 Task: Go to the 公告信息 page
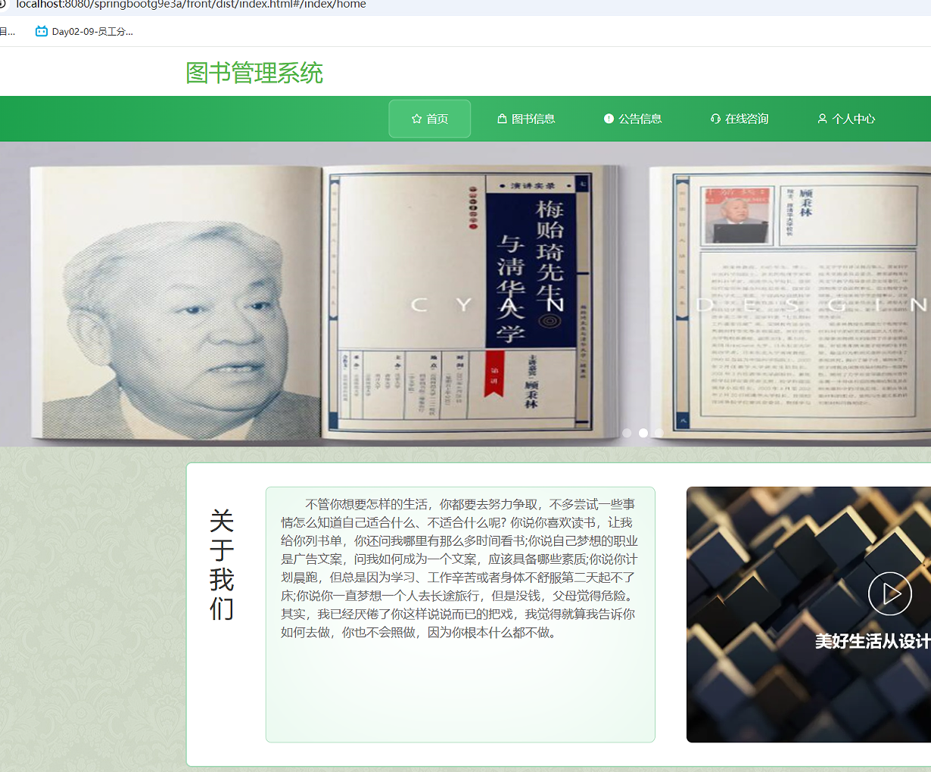coord(633,119)
